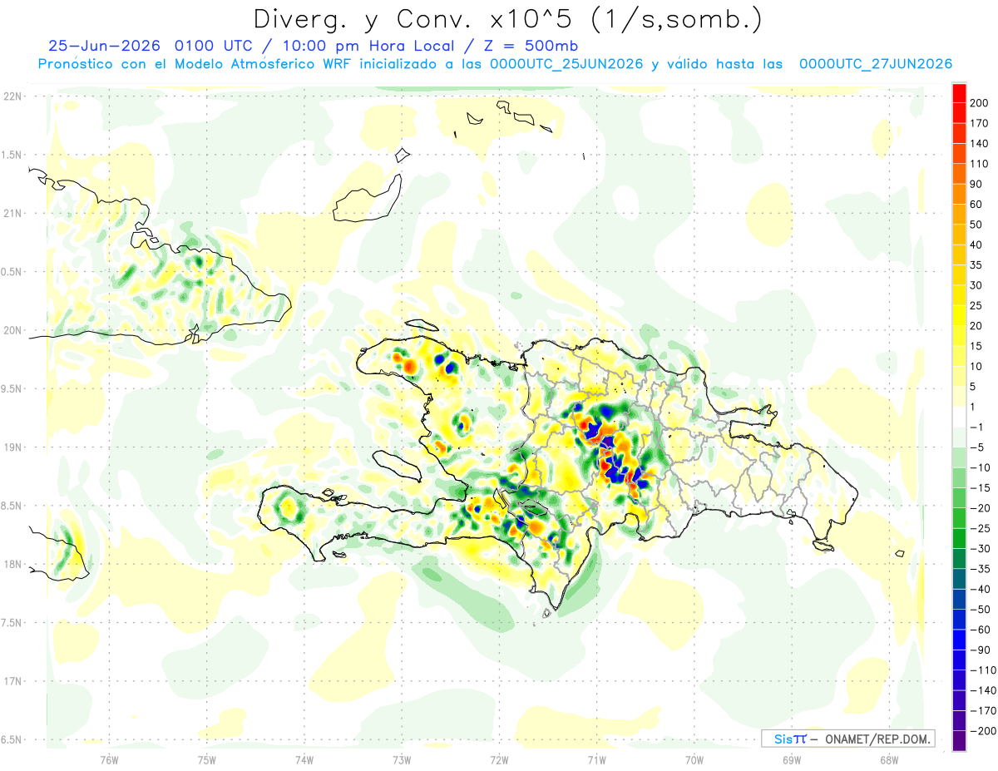Click the positive 110 colorbar label
The height and width of the screenshot is (771, 998).
(979, 164)
